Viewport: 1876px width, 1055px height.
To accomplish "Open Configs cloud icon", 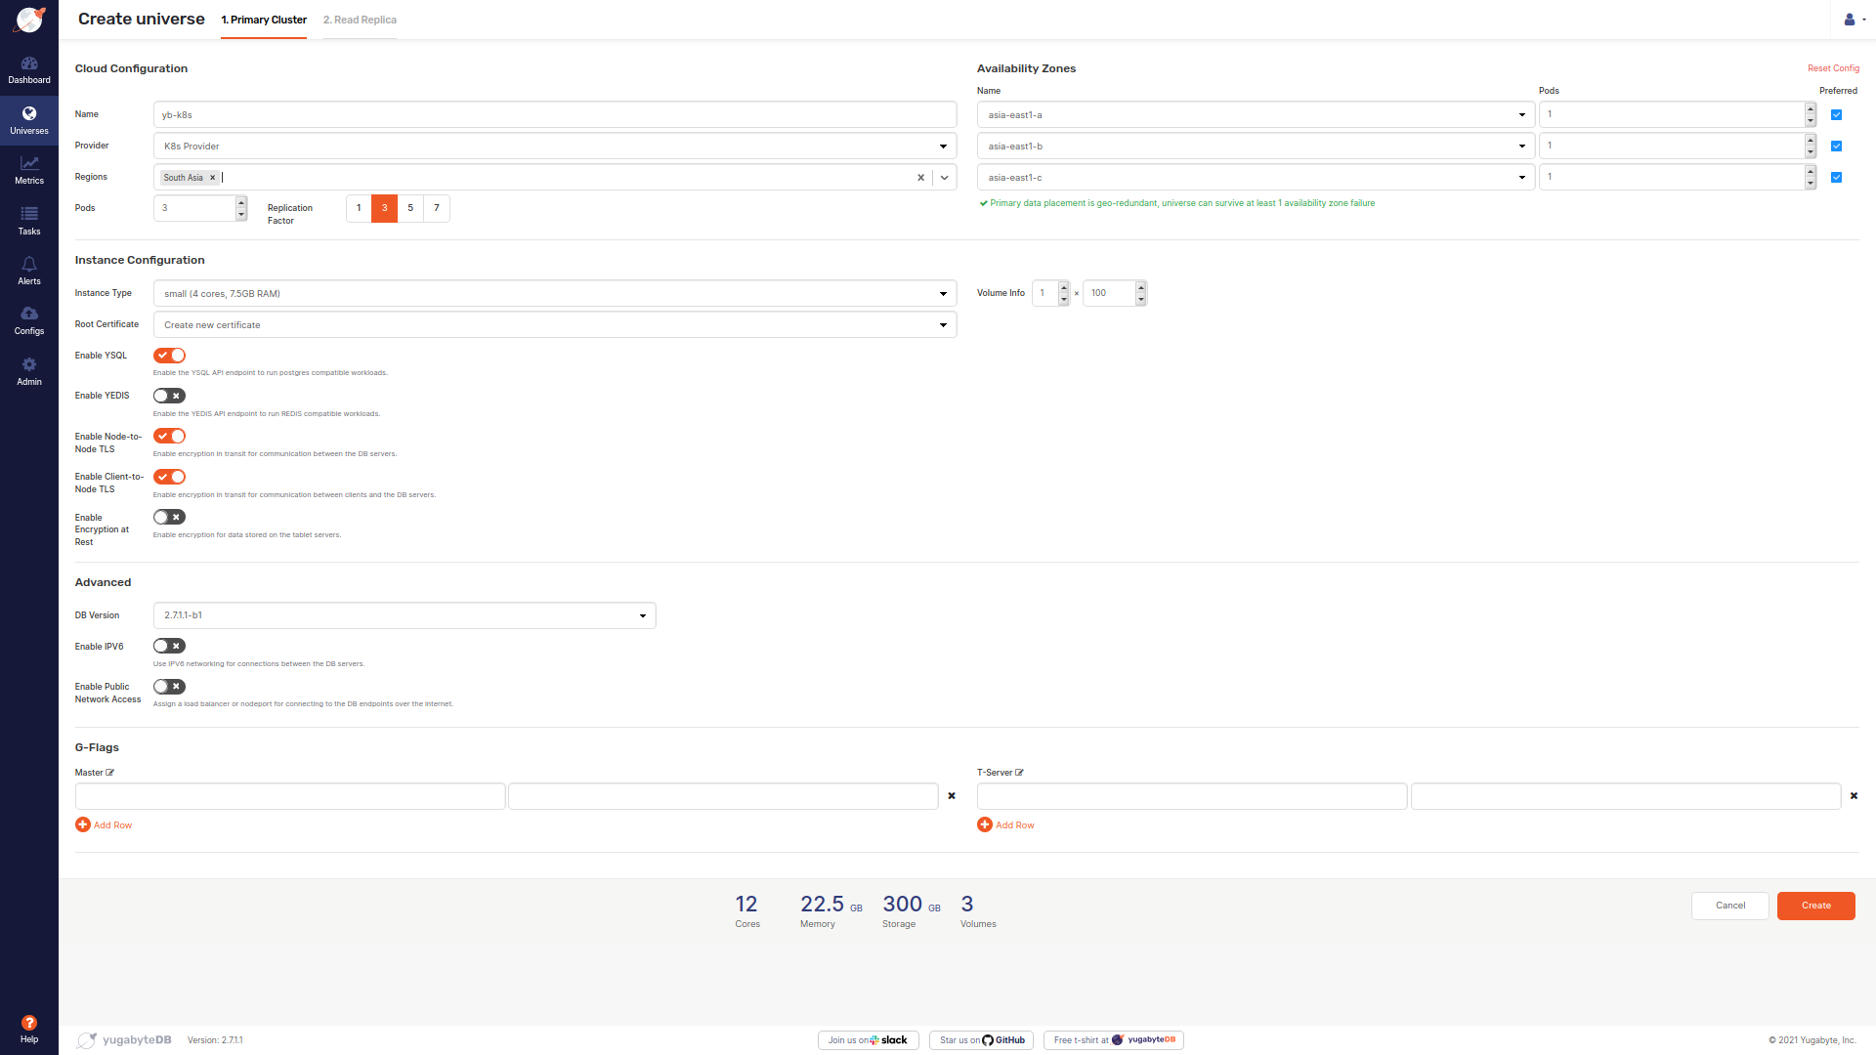I will click(29, 320).
